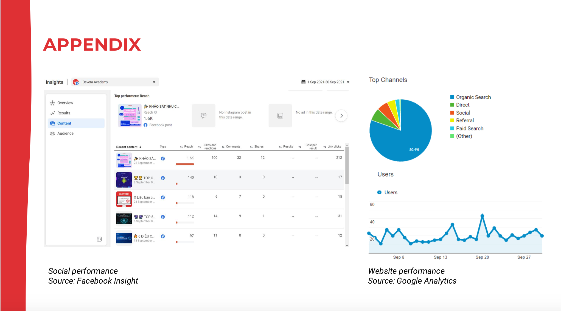Open Devera Academy page dropdown
561x311 pixels.
tap(154, 82)
